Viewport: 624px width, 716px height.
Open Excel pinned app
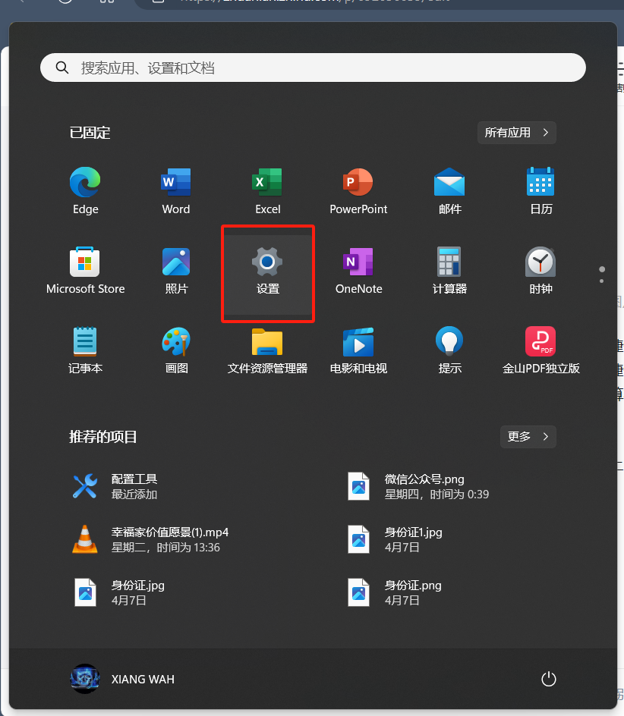(x=267, y=190)
